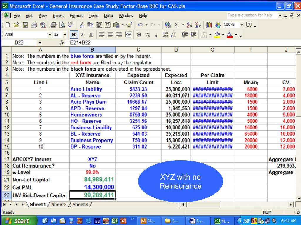The width and height of the screenshot is (301, 225).
Task: Click the Insert Function fx button
Action: [x=62, y=42]
